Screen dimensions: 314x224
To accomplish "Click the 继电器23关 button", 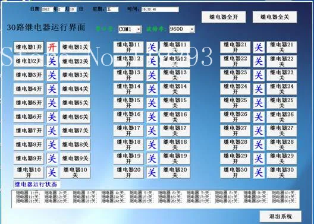I will (x=281, y=75).
